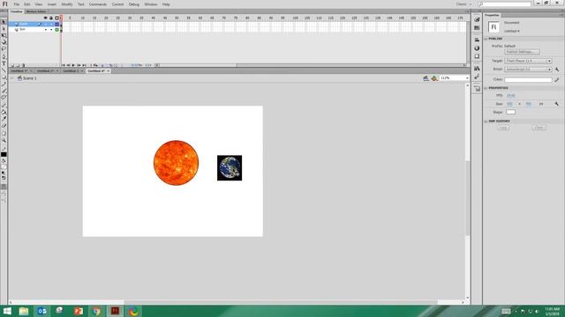Screen dimensions: 565x317
Task: Select the Eyedropper tool
Action: pos(4,118)
